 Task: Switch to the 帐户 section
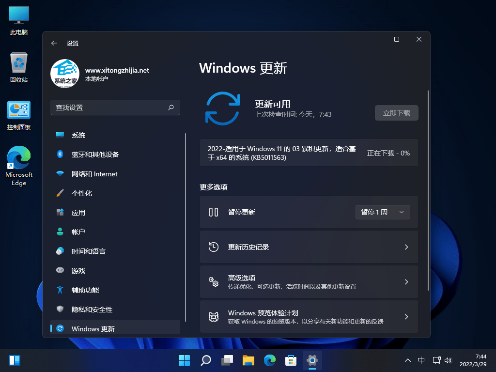coord(60,232)
